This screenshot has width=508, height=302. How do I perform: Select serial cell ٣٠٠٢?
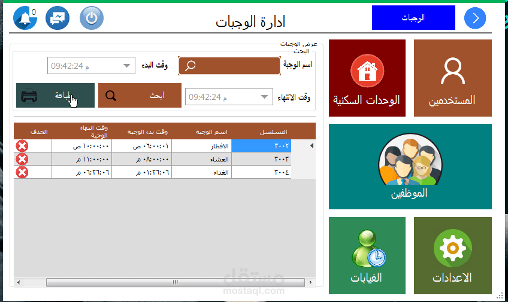click(261, 146)
